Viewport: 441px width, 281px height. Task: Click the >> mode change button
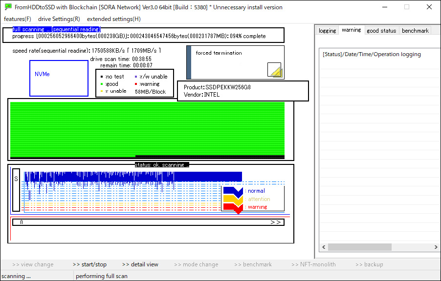point(197,264)
